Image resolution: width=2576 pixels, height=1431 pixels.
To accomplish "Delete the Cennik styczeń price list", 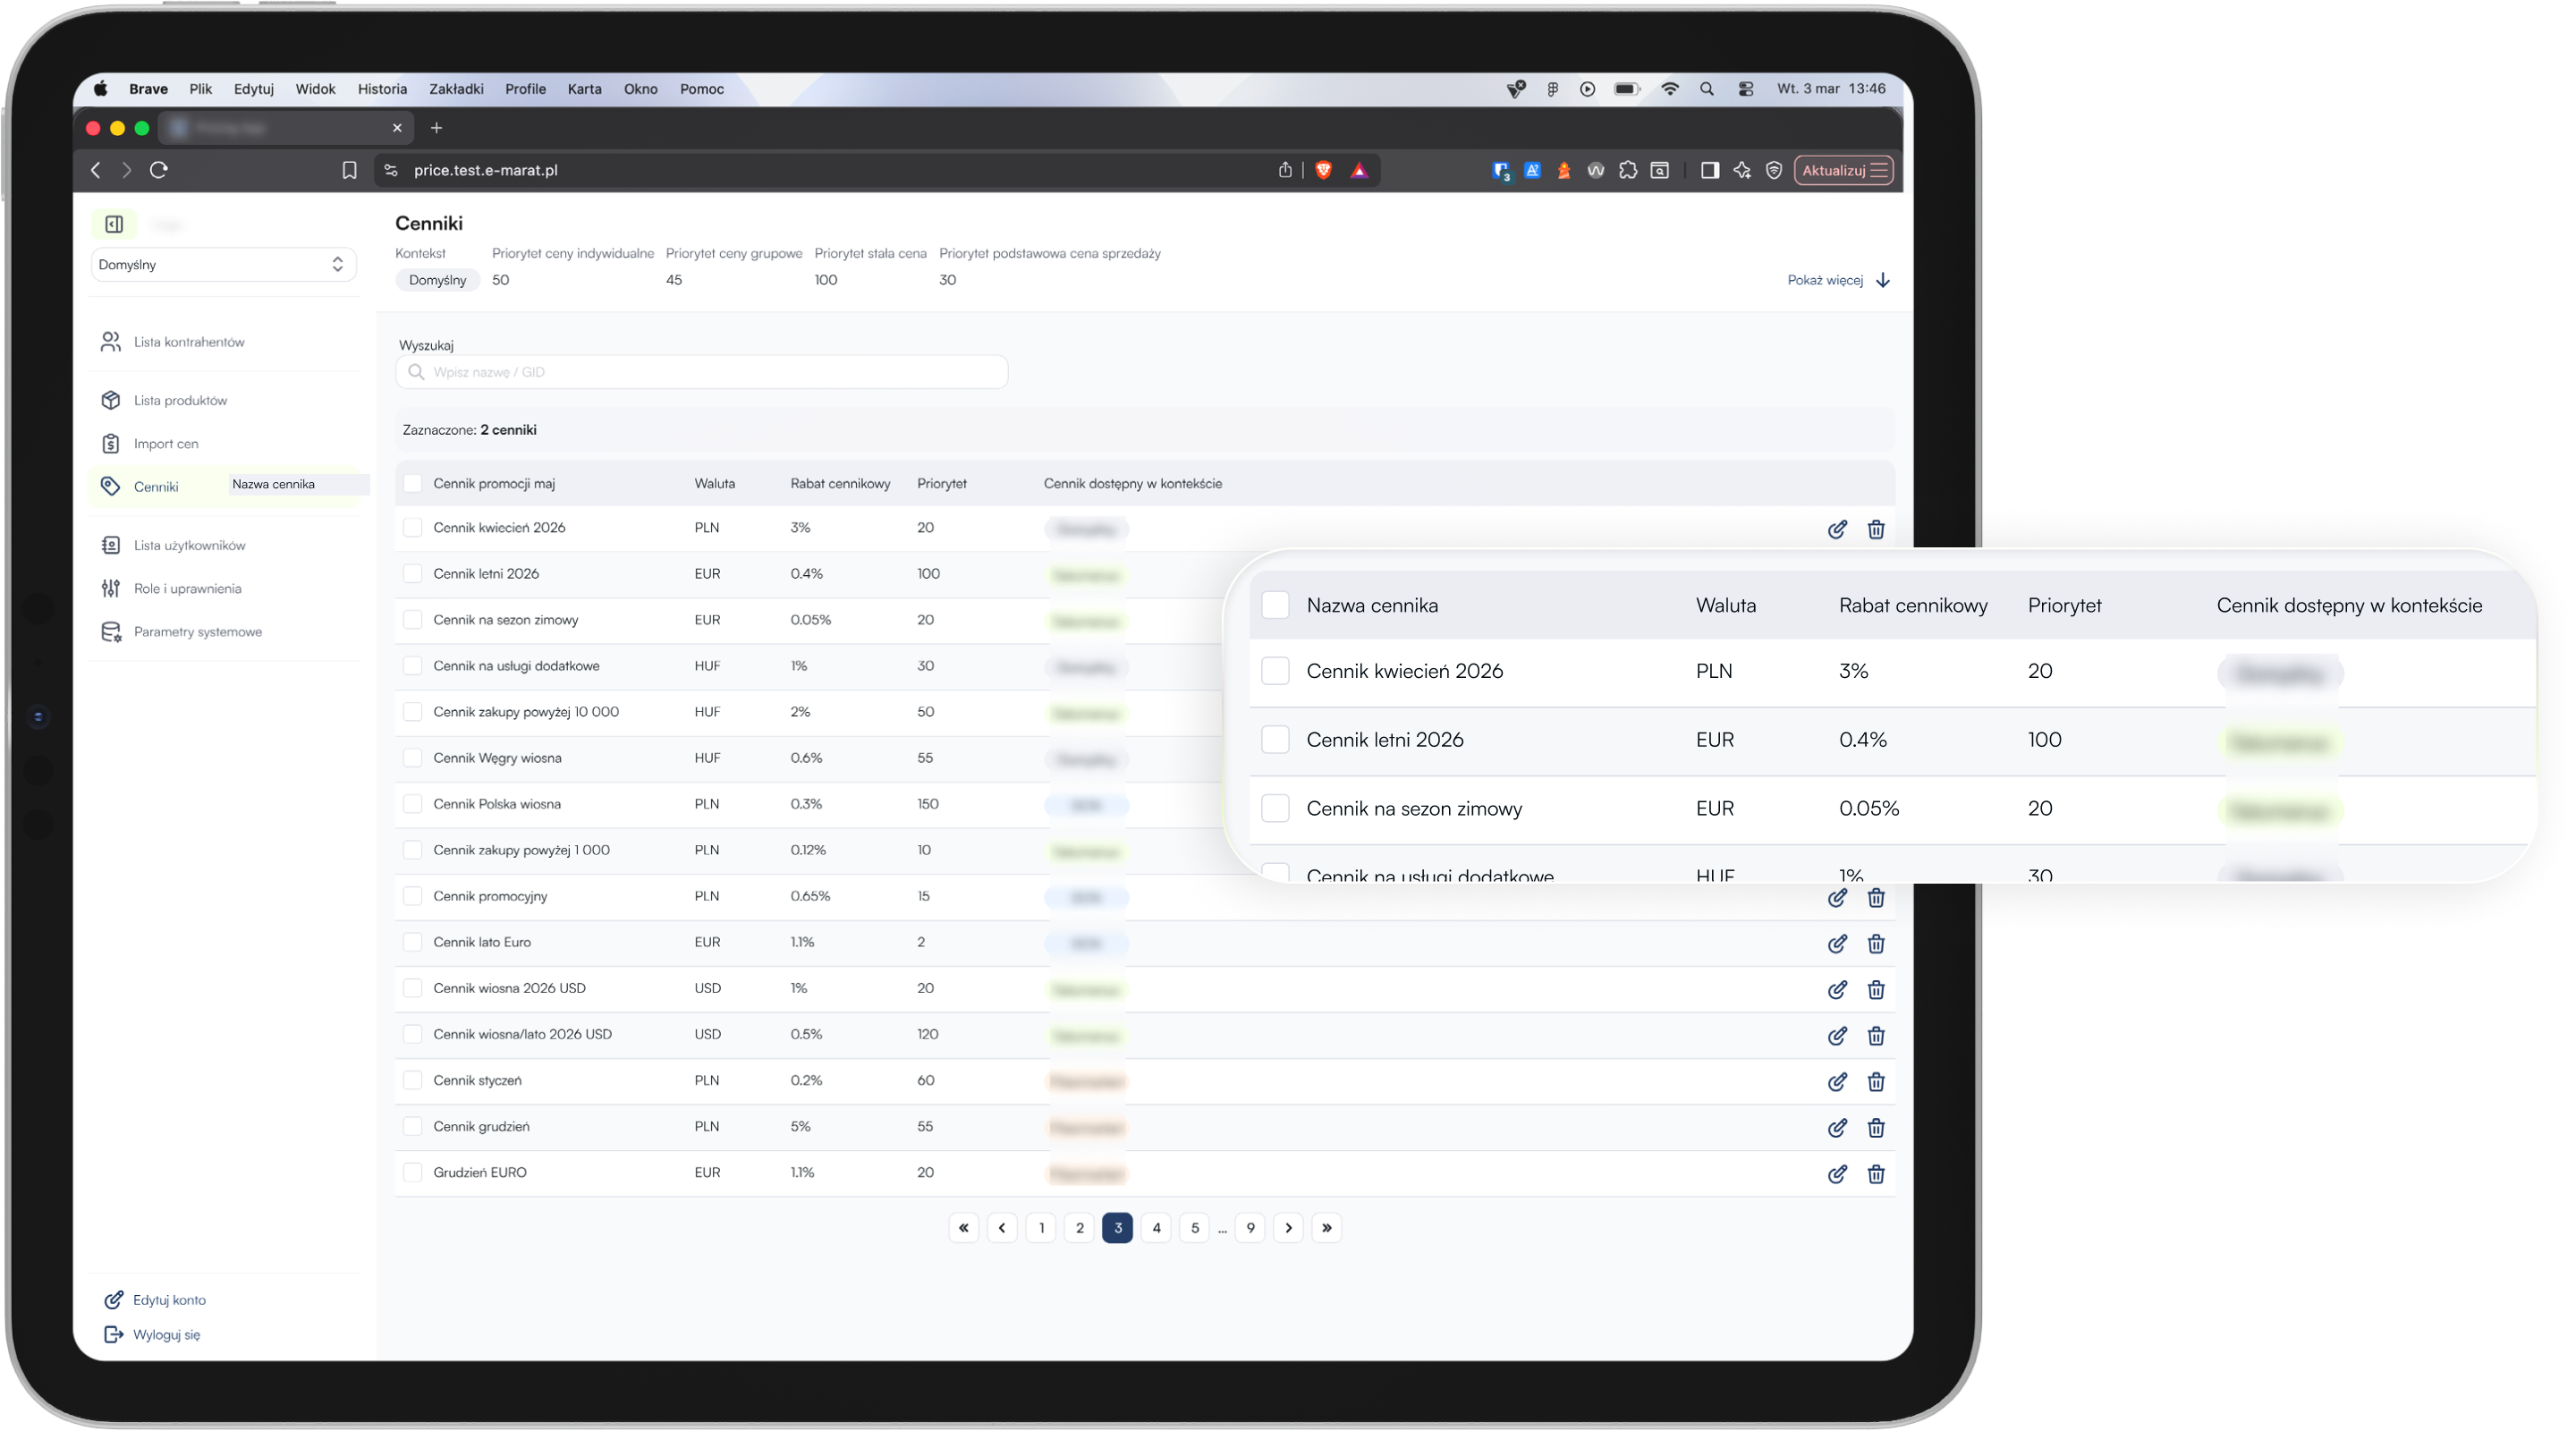I will coord(1876,1082).
